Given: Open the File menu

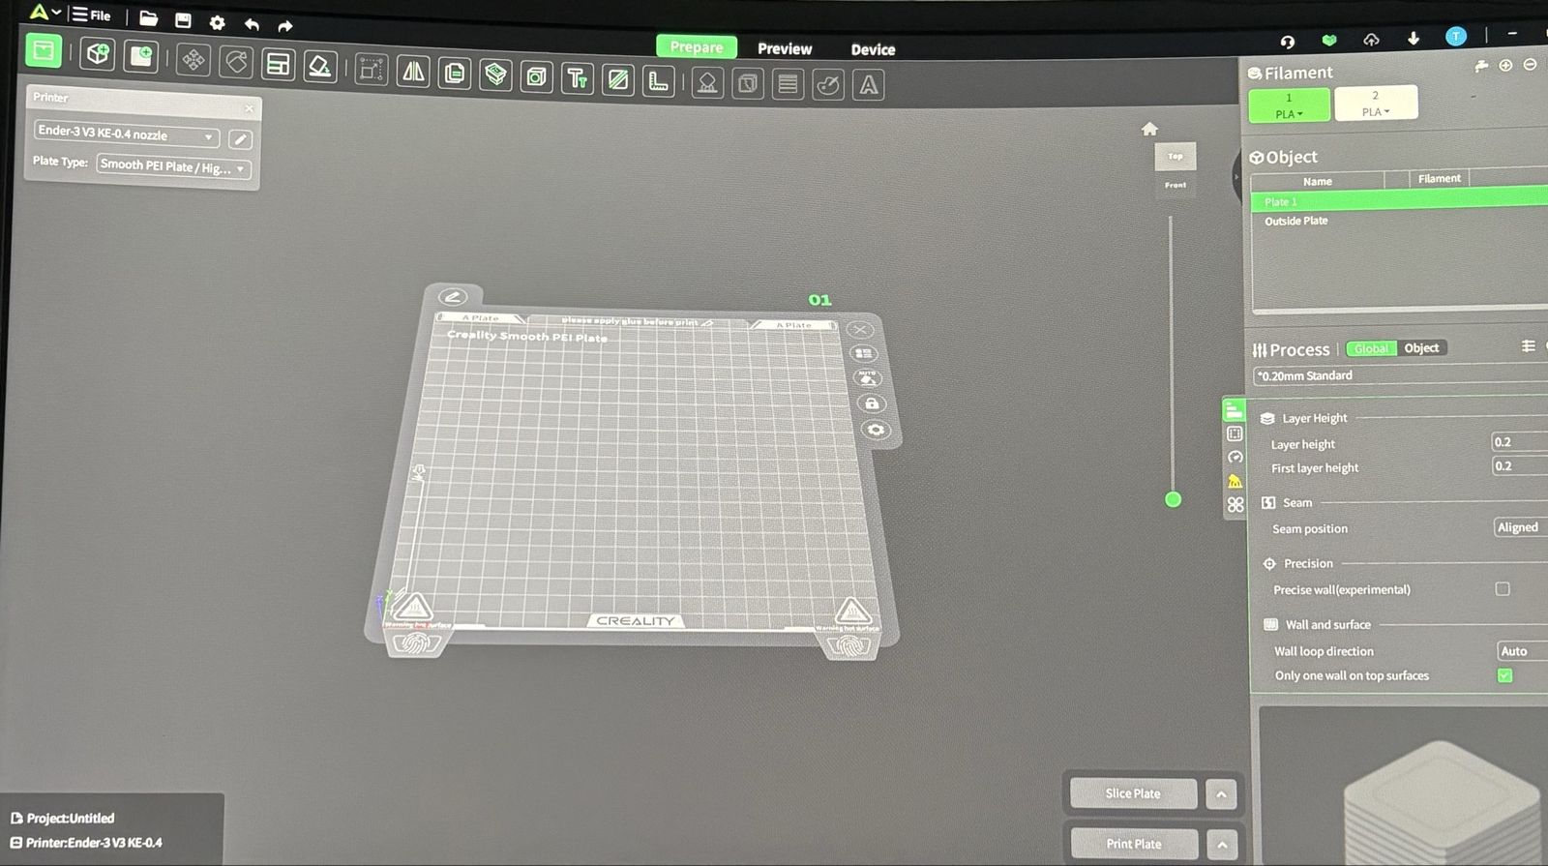Looking at the screenshot, I should point(92,15).
